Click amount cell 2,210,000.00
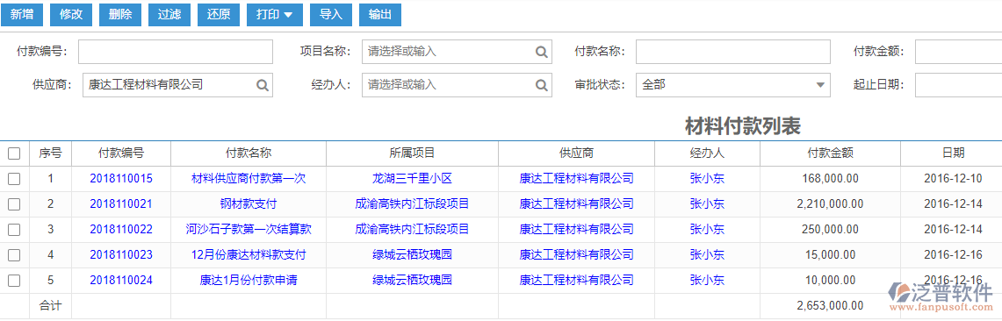This screenshot has height=321, width=1002. [830, 204]
